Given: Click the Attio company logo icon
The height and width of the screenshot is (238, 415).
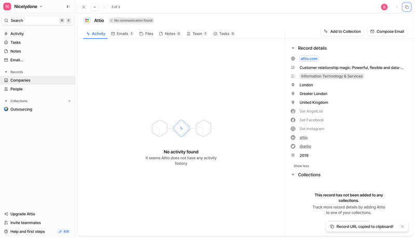Looking at the screenshot, I should (x=87, y=20).
